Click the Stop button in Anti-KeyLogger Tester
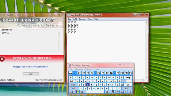This screenshot has height=96, width=171. click(x=31, y=74)
